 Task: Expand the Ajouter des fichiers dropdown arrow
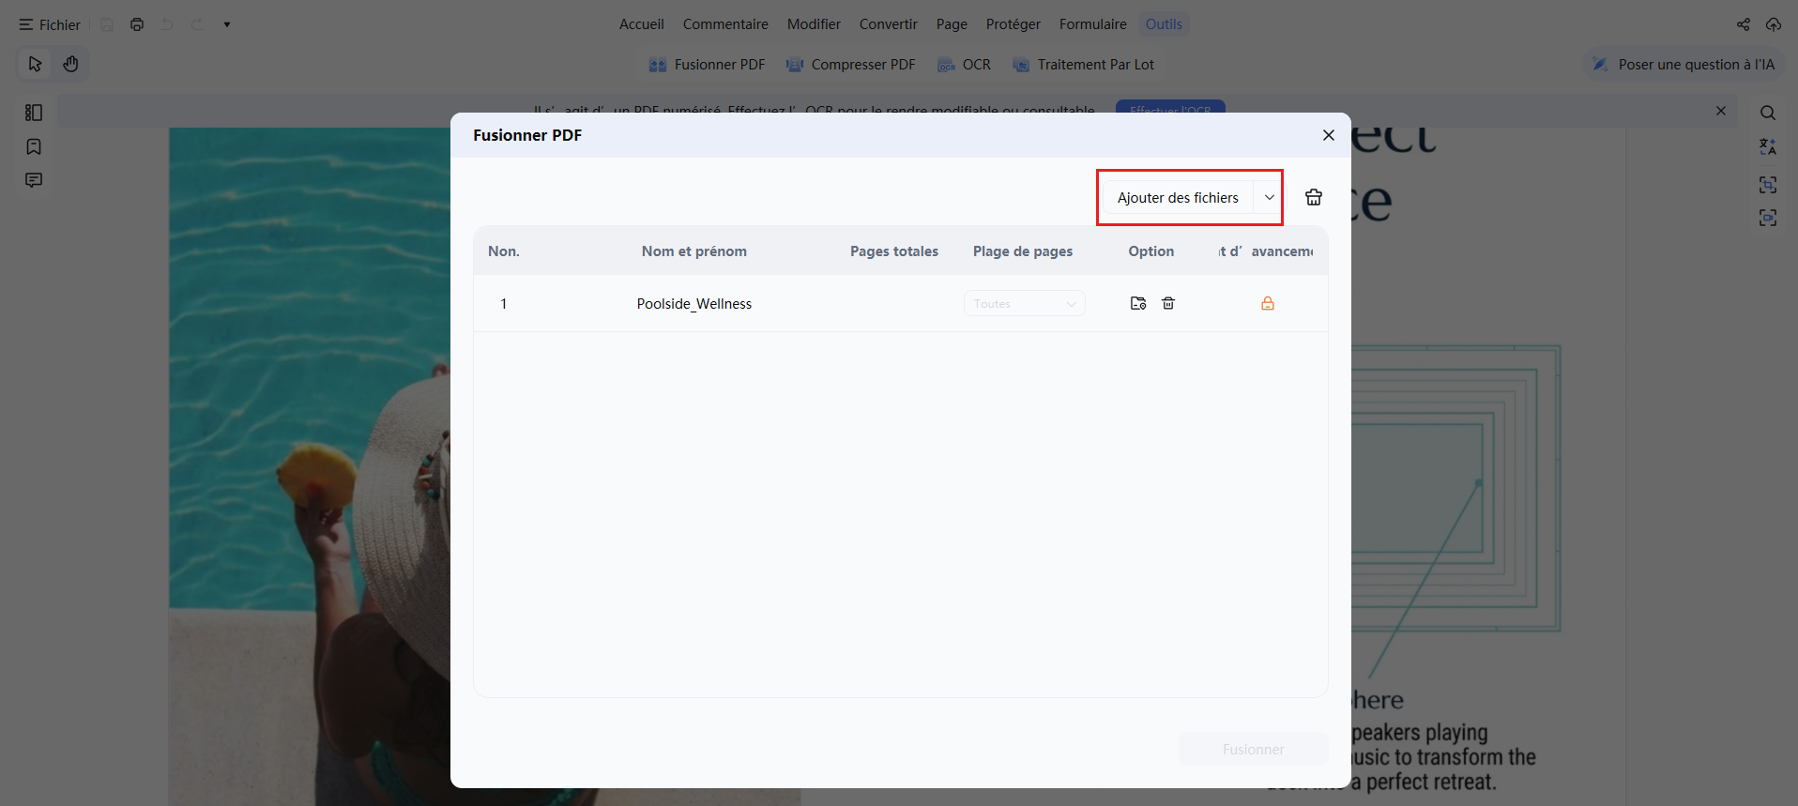[x=1269, y=198]
